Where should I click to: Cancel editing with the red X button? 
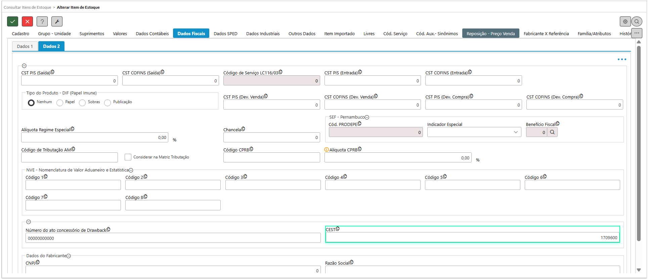pyautogui.click(x=27, y=21)
